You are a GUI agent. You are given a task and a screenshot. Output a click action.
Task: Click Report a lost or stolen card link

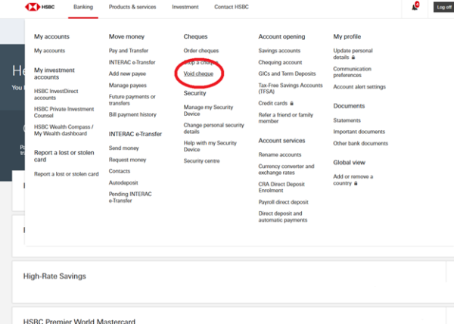pos(67,174)
